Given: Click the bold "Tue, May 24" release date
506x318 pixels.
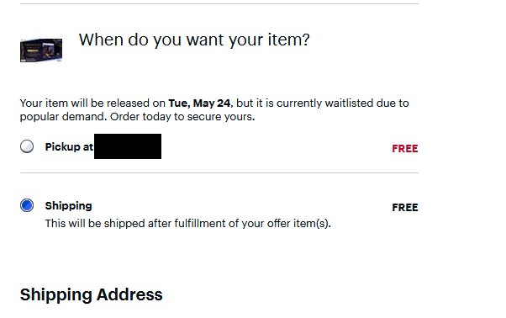Looking at the screenshot, I should tap(199, 103).
